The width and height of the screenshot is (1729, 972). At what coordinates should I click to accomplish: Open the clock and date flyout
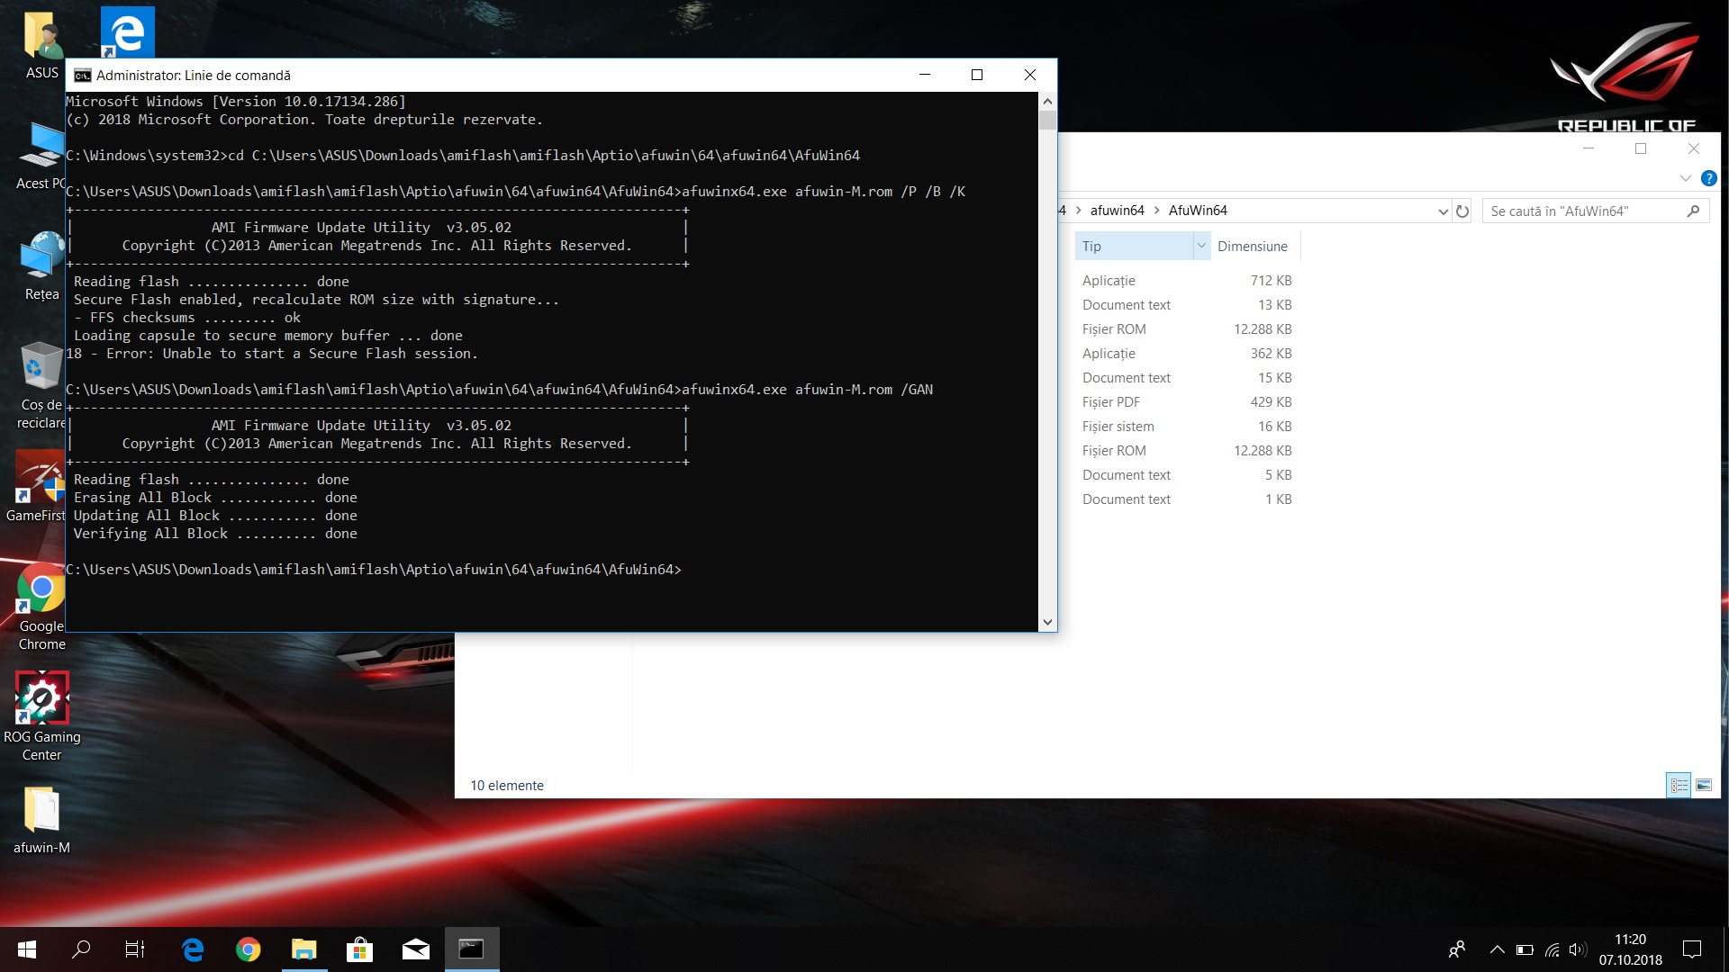1630,949
